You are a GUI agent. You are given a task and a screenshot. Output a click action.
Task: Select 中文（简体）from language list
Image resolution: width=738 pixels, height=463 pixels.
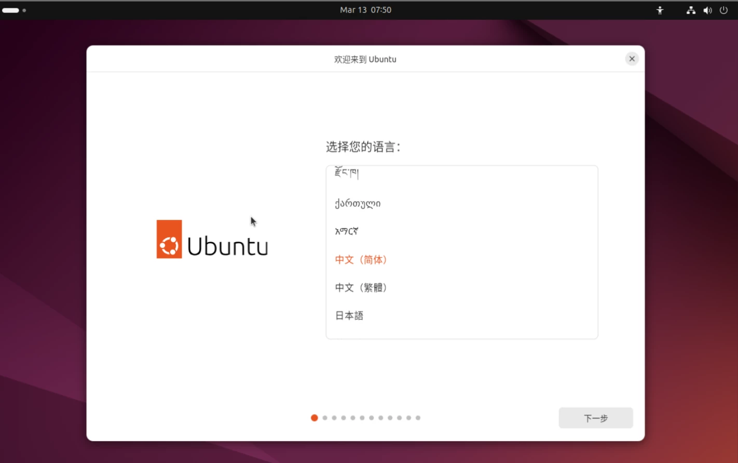[361, 260]
